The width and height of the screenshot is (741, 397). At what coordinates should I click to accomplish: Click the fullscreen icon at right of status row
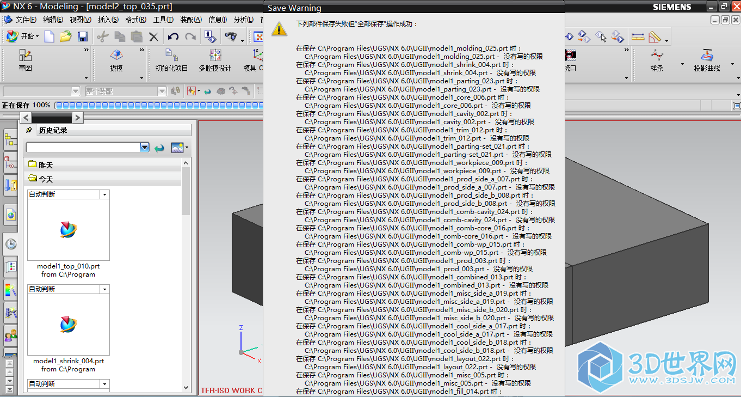point(737,105)
